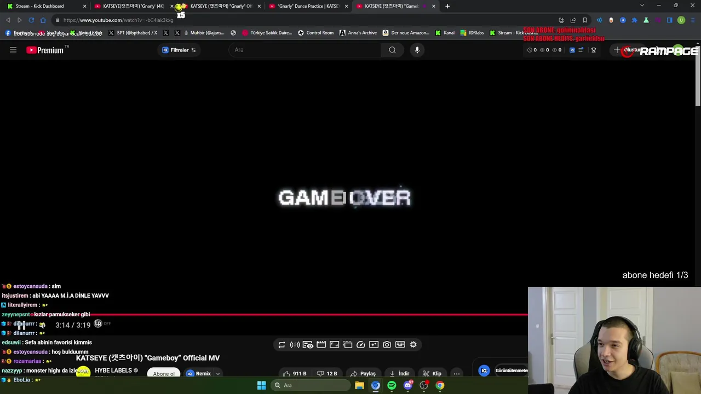Open the BPT (@bpthaber) / X bookmark
This screenshot has width=701, height=394.
(133, 33)
